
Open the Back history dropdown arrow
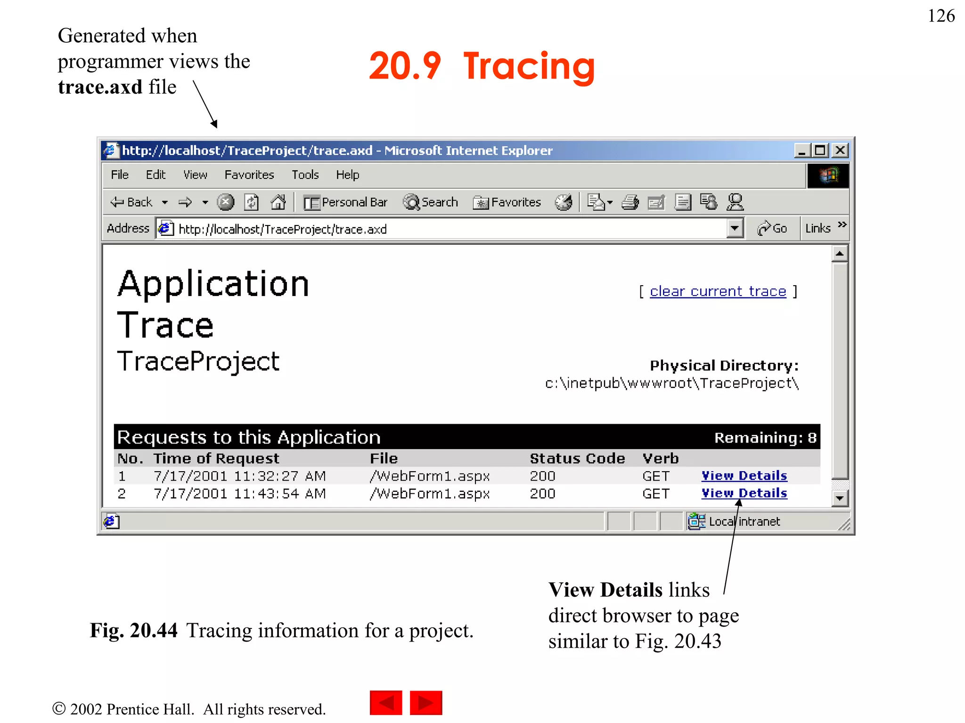164,202
